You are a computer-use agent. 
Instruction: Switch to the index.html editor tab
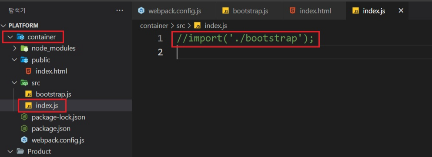[x=315, y=11]
